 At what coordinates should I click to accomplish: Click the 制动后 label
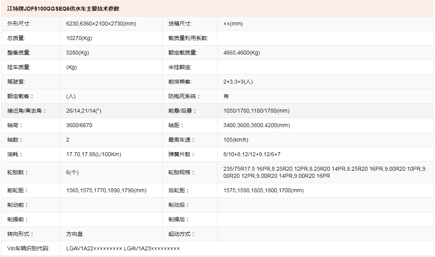click(179, 205)
